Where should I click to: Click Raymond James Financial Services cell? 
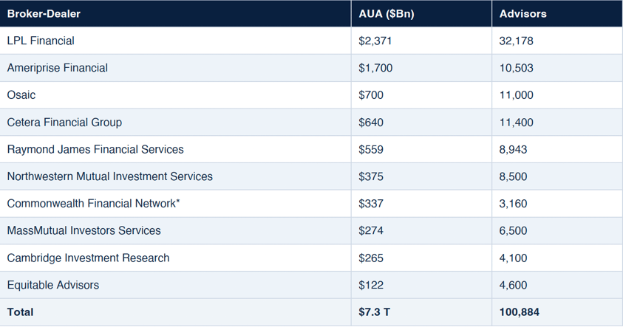[95, 149]
